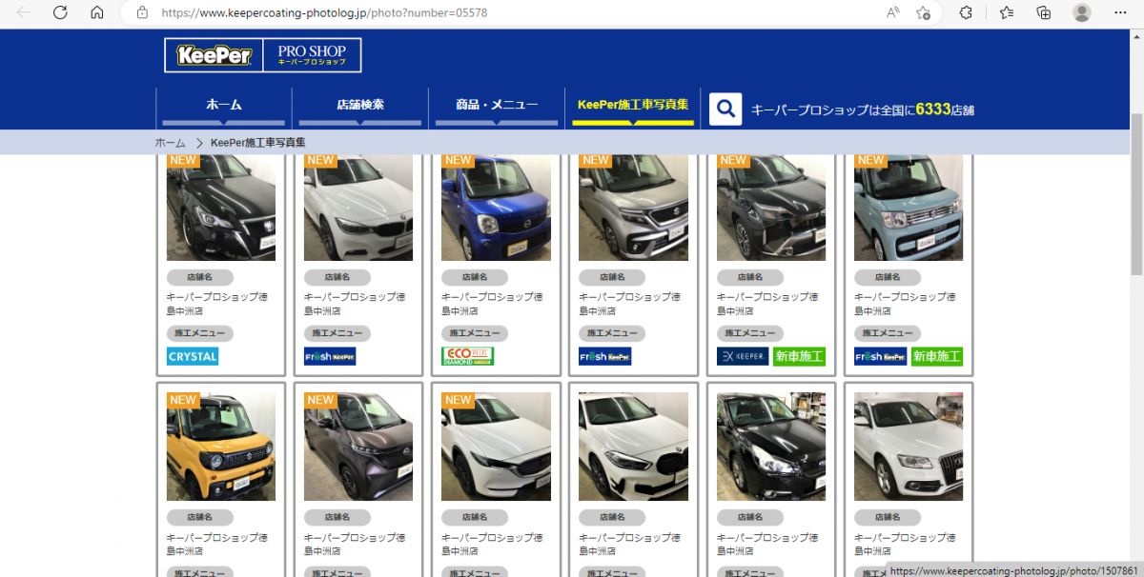Open the ホーム navigation tab
Viewport: 1144px width, 577px height.
[x=224, y=105]
